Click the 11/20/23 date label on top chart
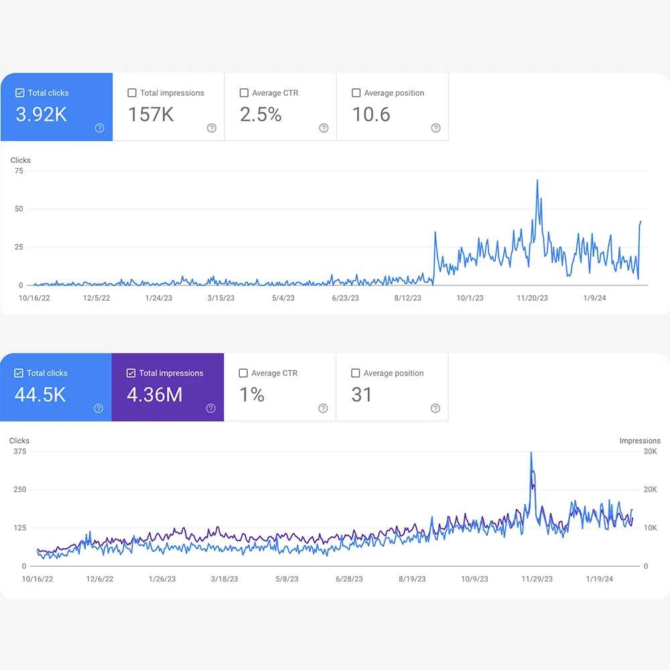Image resolution: width=670 pixels, height=670 pixels. click(533, 298)
